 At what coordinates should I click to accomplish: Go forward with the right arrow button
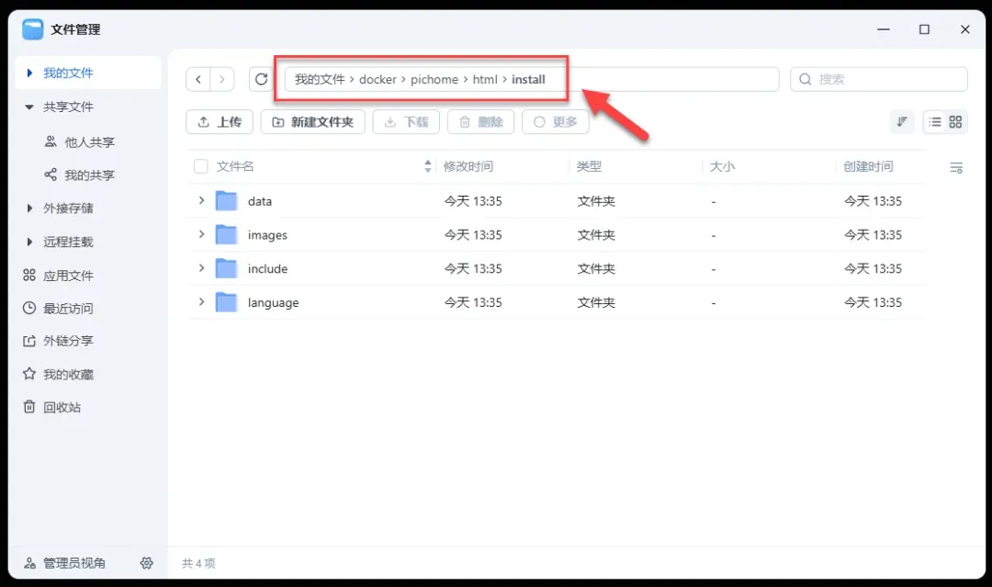[x=222, y=80]
